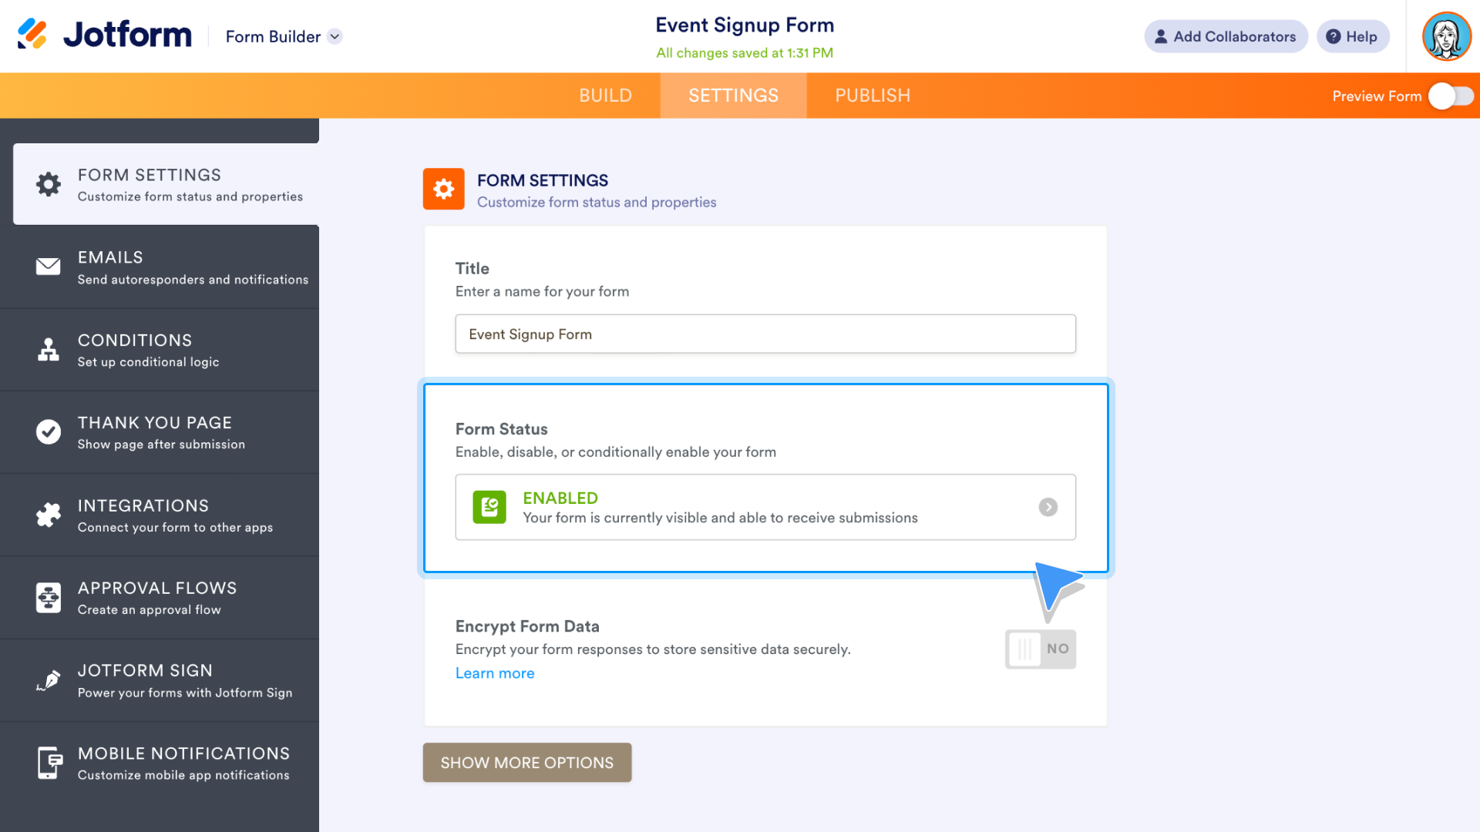
Task: Click the Integrations puzzle piece icon
Action: (48, 515)
